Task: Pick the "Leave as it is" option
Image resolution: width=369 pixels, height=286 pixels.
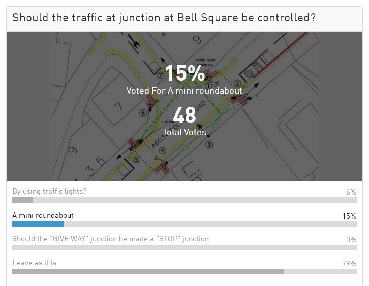Action: click(34, 263)
